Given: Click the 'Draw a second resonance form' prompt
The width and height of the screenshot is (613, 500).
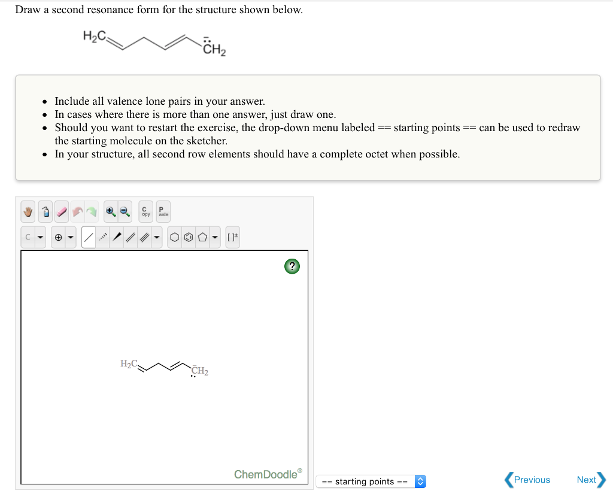Looking at the screenshot, I should (159, 10).
